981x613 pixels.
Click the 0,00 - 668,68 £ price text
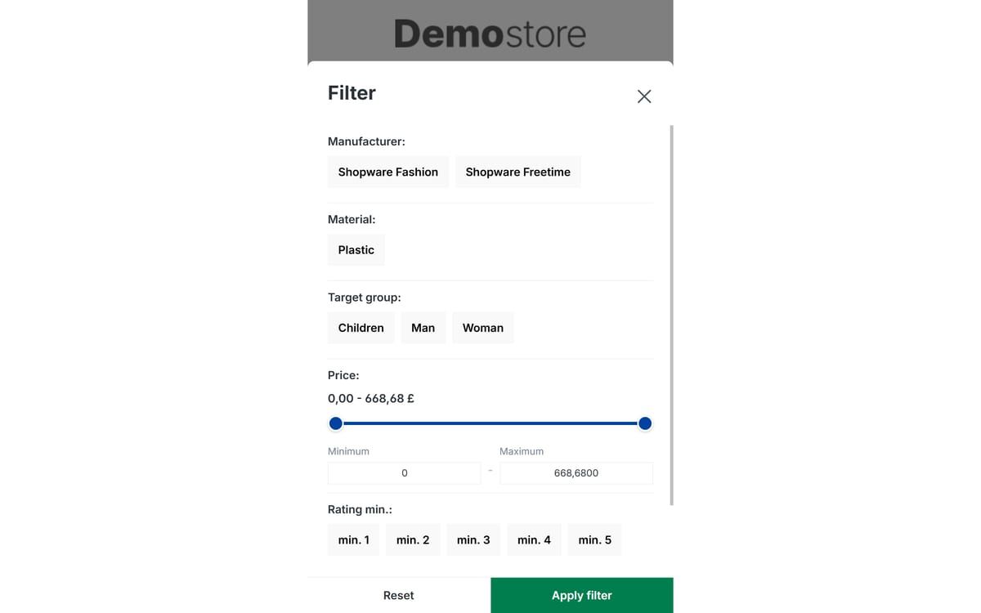click(x=371, y=399)
